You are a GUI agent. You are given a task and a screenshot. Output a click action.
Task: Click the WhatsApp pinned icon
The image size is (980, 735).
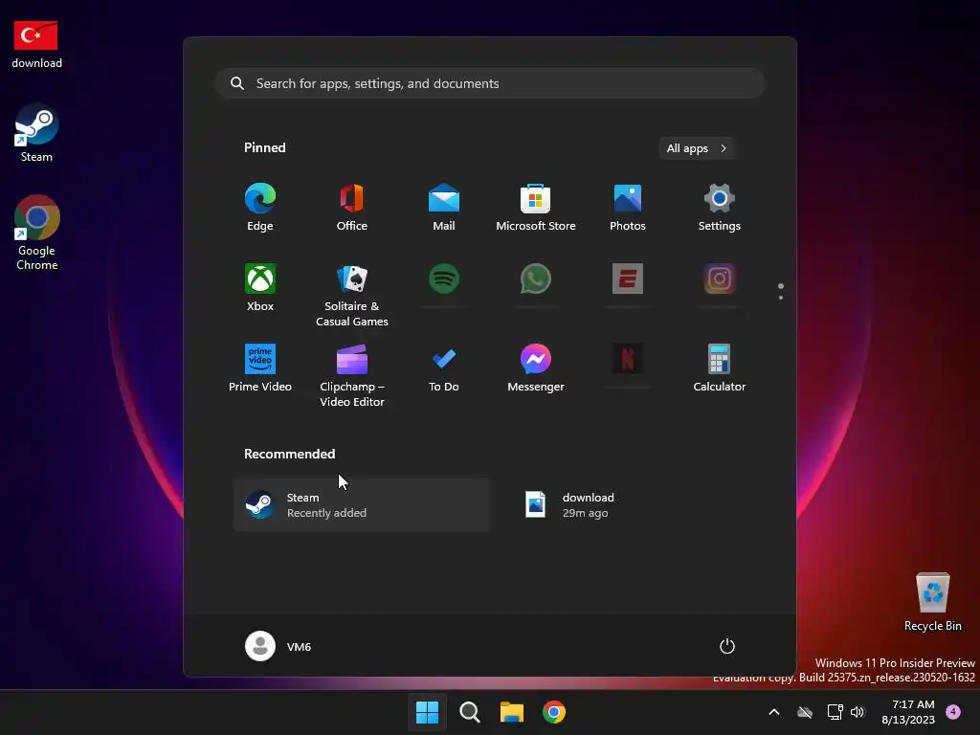(x=536, y=278)
